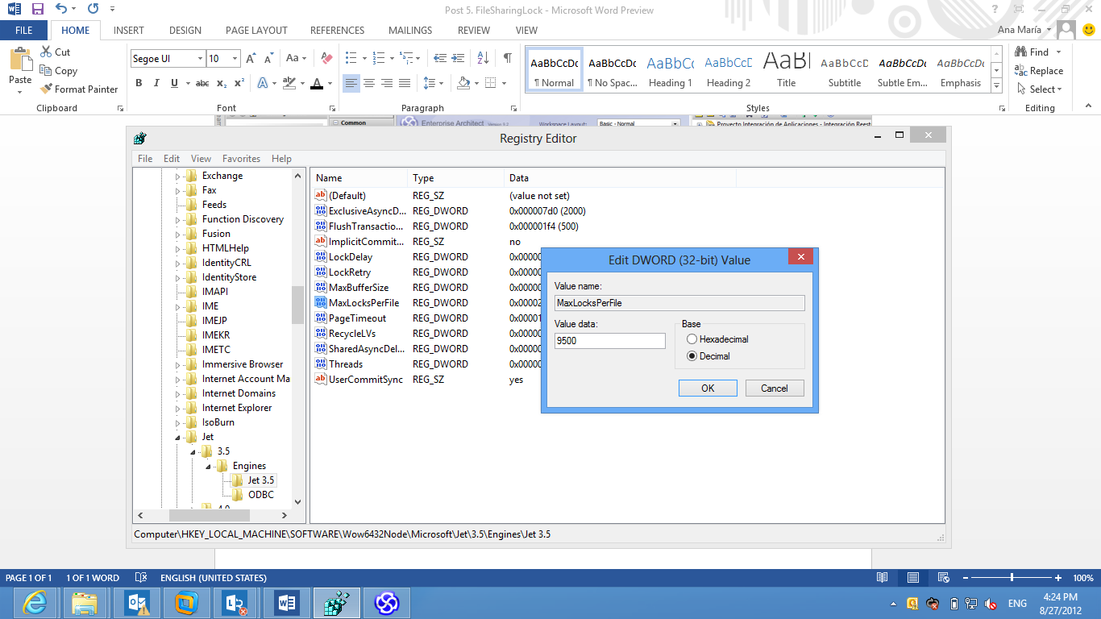Apply subscript formatting
Viewport: 1101px width, 619px height.
point(222,83)
